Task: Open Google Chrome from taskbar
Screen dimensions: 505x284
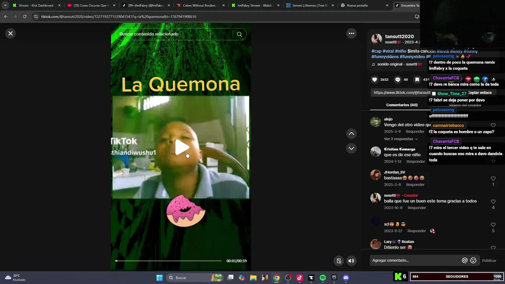Action: pyautogui.click(x=277, y=278)
